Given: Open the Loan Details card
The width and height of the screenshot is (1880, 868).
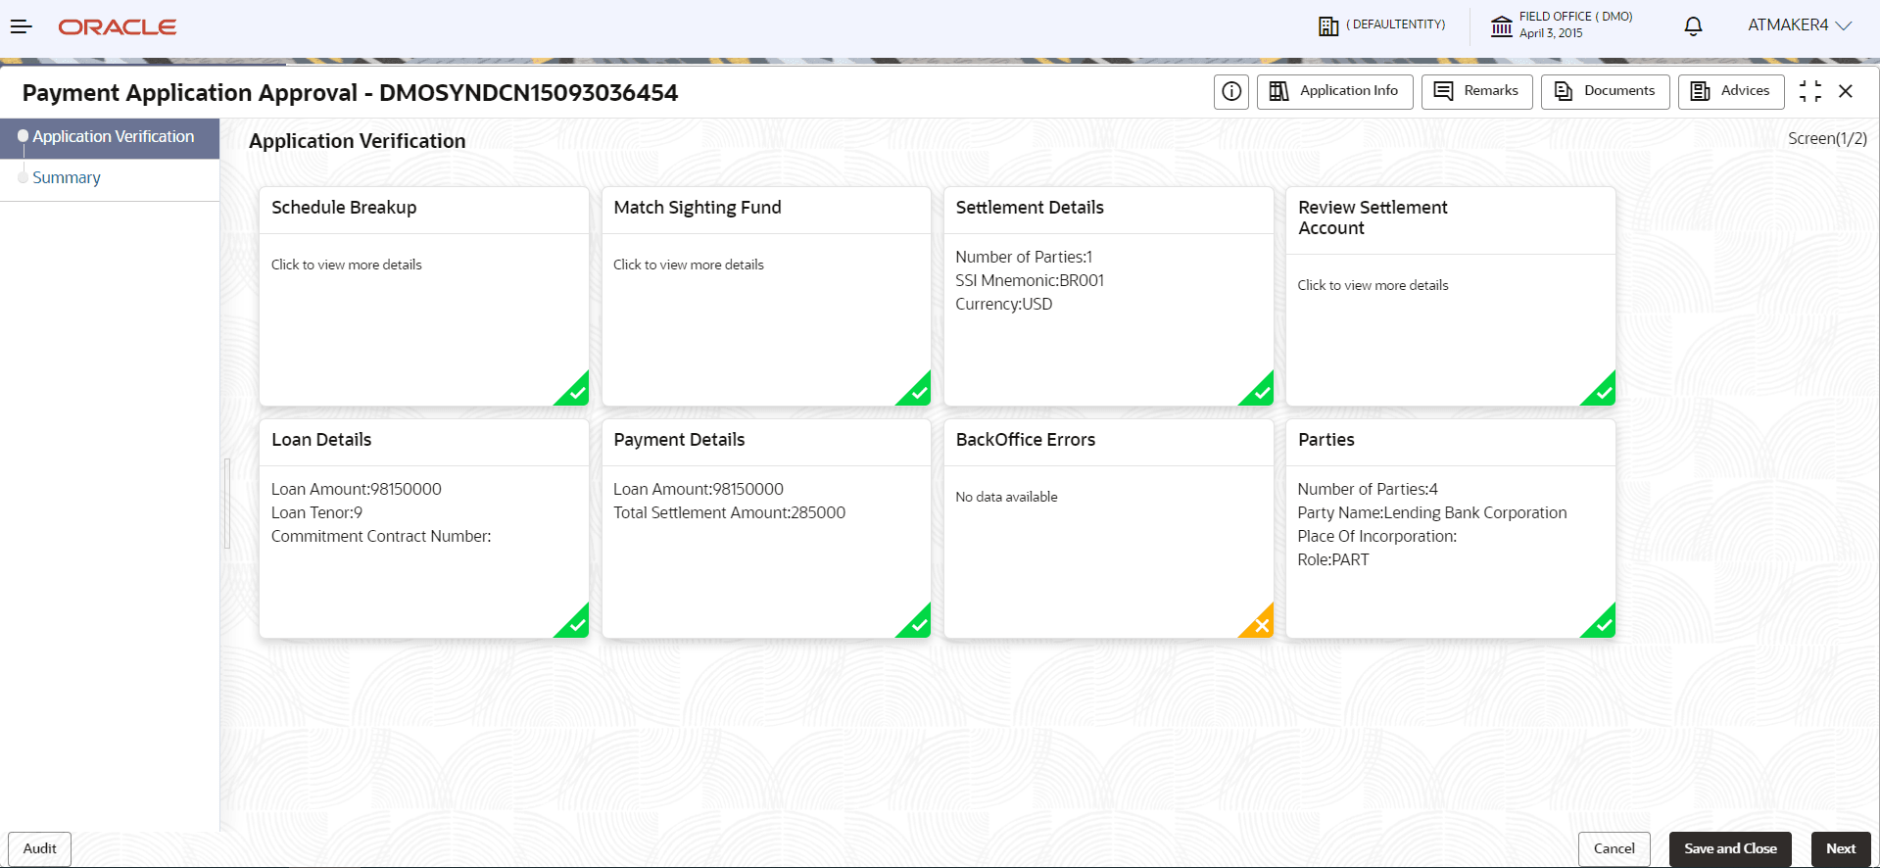Looking at the screenshot, I should click(424, 528).
